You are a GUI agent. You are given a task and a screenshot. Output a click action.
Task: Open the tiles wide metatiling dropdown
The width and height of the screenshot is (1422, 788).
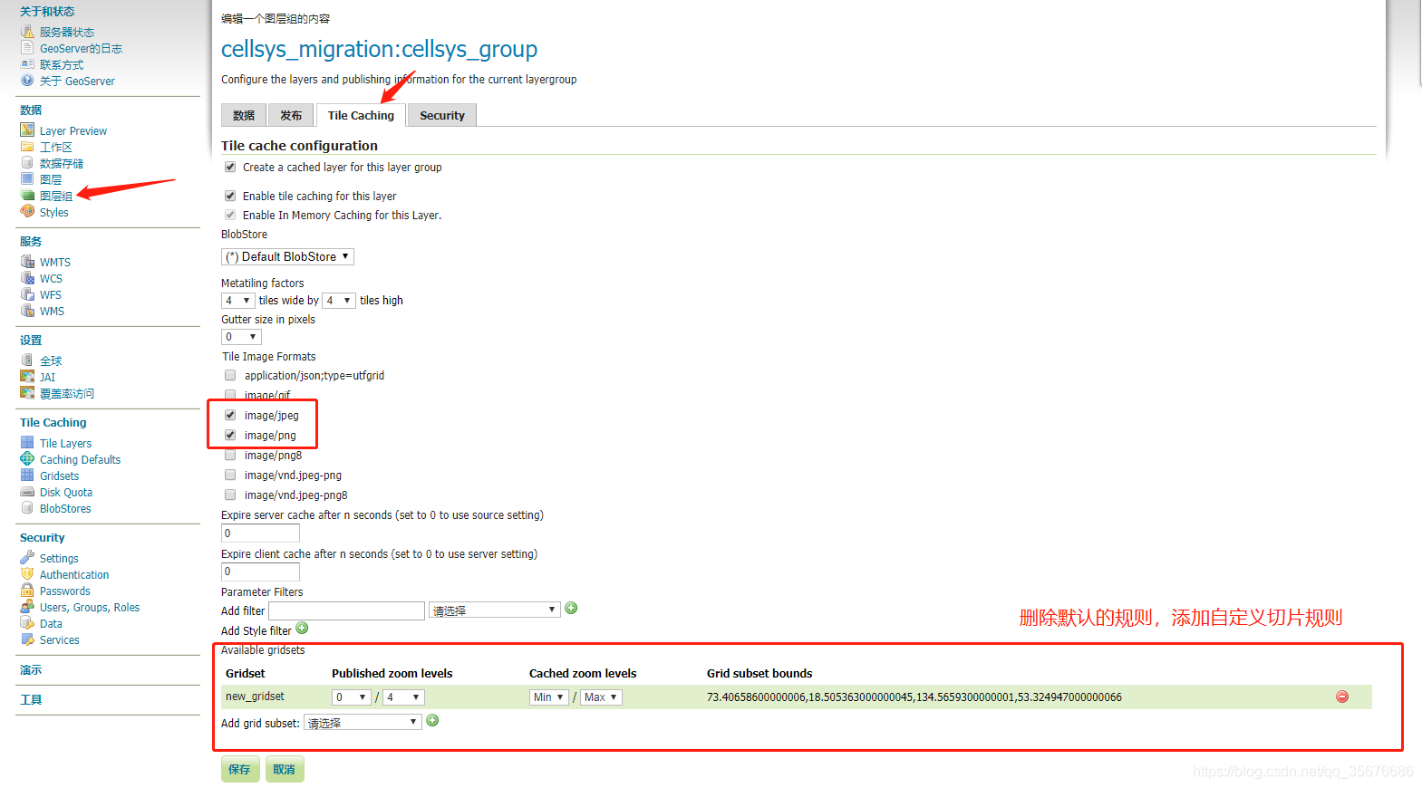point(237,301)
